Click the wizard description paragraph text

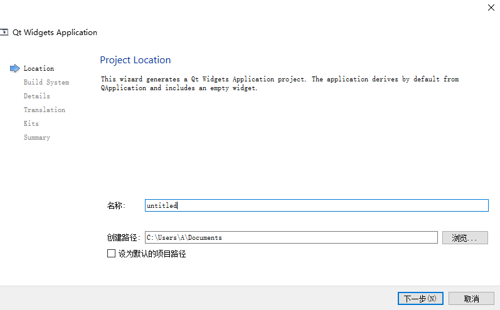coord(280,83)
